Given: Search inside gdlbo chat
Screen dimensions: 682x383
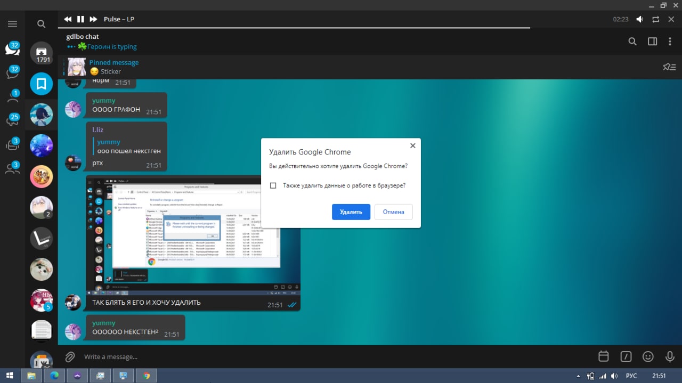Looking at the screenshot, I should pos(632,42).
